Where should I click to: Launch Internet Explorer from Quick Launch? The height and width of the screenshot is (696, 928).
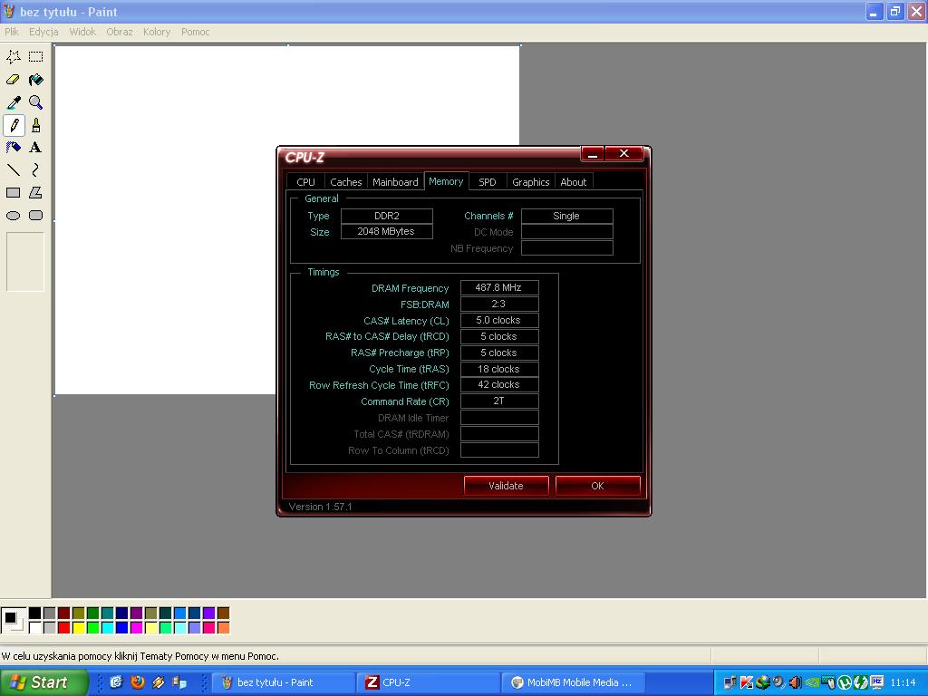(x=116, y=682)
